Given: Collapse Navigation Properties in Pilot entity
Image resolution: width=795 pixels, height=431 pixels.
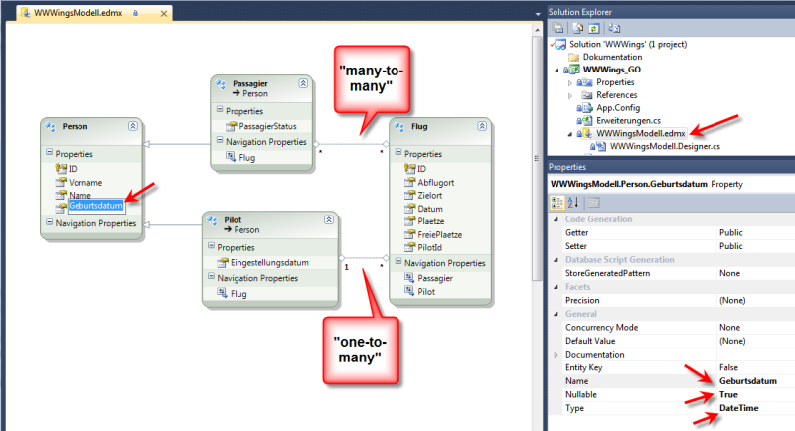Looking at the screenshot, I should (211, 276).
